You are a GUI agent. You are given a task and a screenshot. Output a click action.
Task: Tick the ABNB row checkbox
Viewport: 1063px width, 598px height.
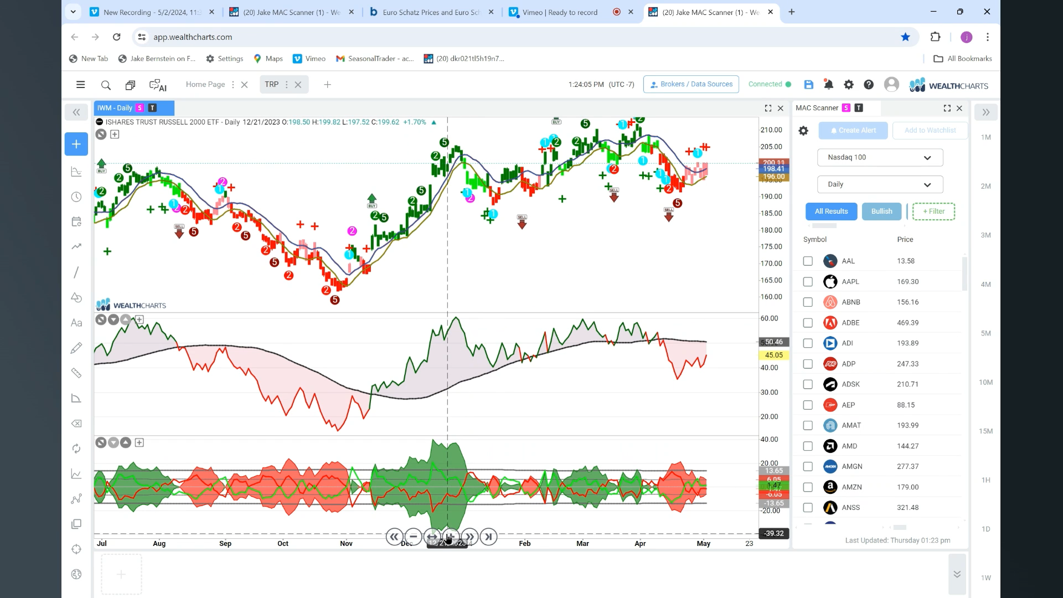tap(808, 302)
